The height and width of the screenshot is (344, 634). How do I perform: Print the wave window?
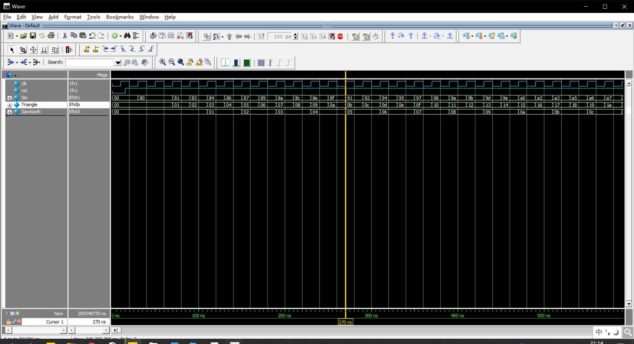click(51, 36)
